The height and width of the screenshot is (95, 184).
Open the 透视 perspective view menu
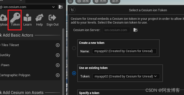(x=83, y=1)
